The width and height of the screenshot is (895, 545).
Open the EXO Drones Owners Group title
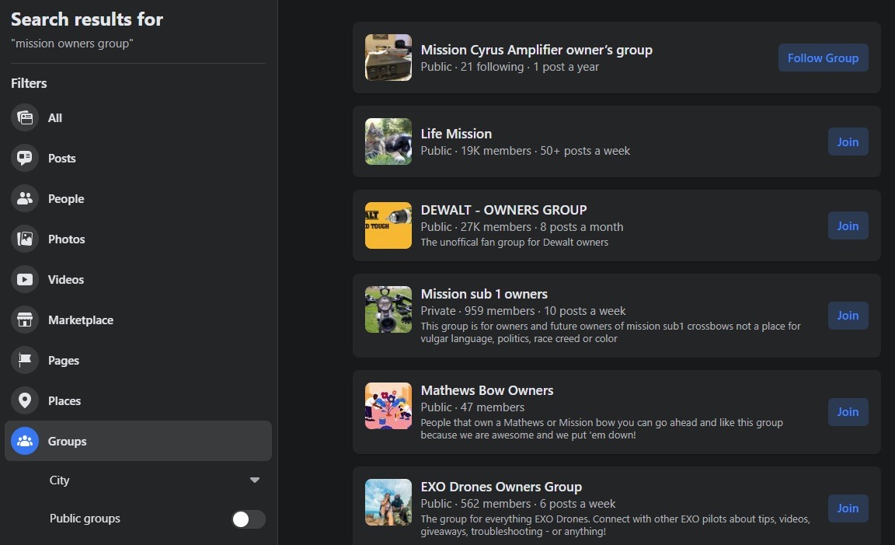501,487
